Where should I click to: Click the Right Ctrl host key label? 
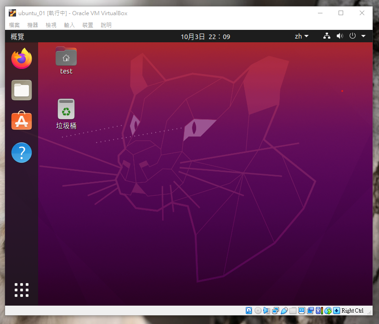point(352,311)
